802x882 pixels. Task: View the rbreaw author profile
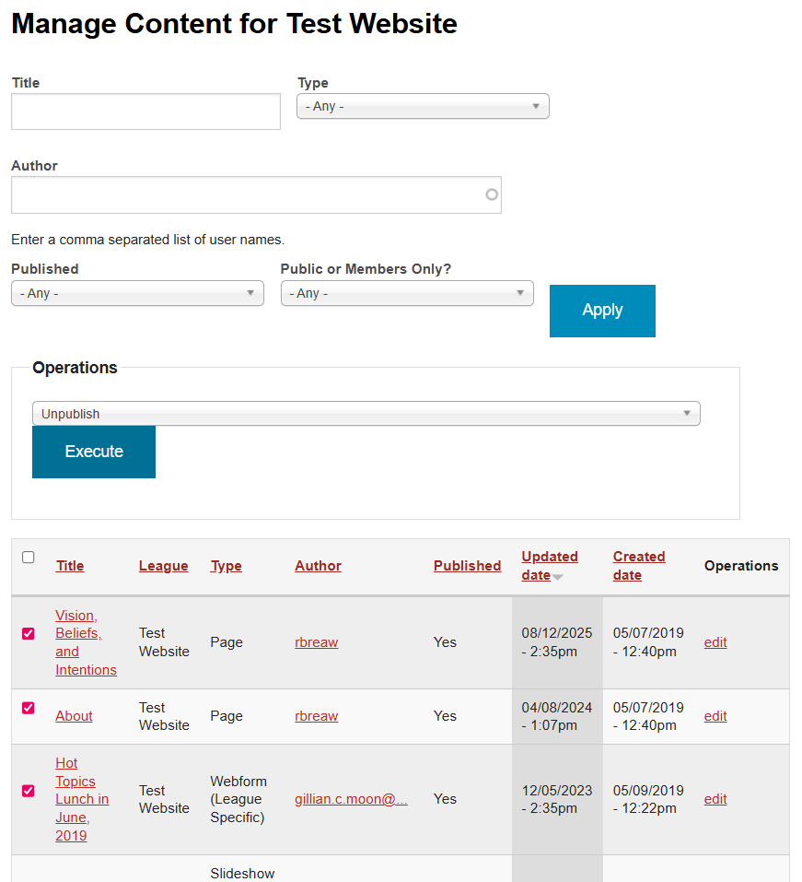pos(317,642)
